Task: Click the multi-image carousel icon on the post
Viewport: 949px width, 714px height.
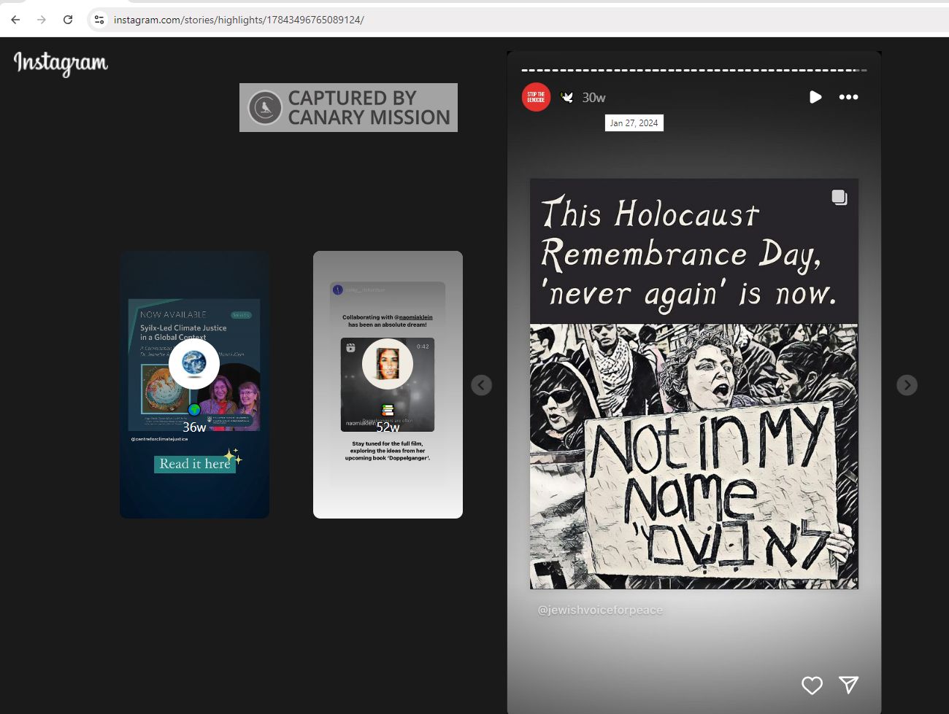Action: tap(839, 198)
